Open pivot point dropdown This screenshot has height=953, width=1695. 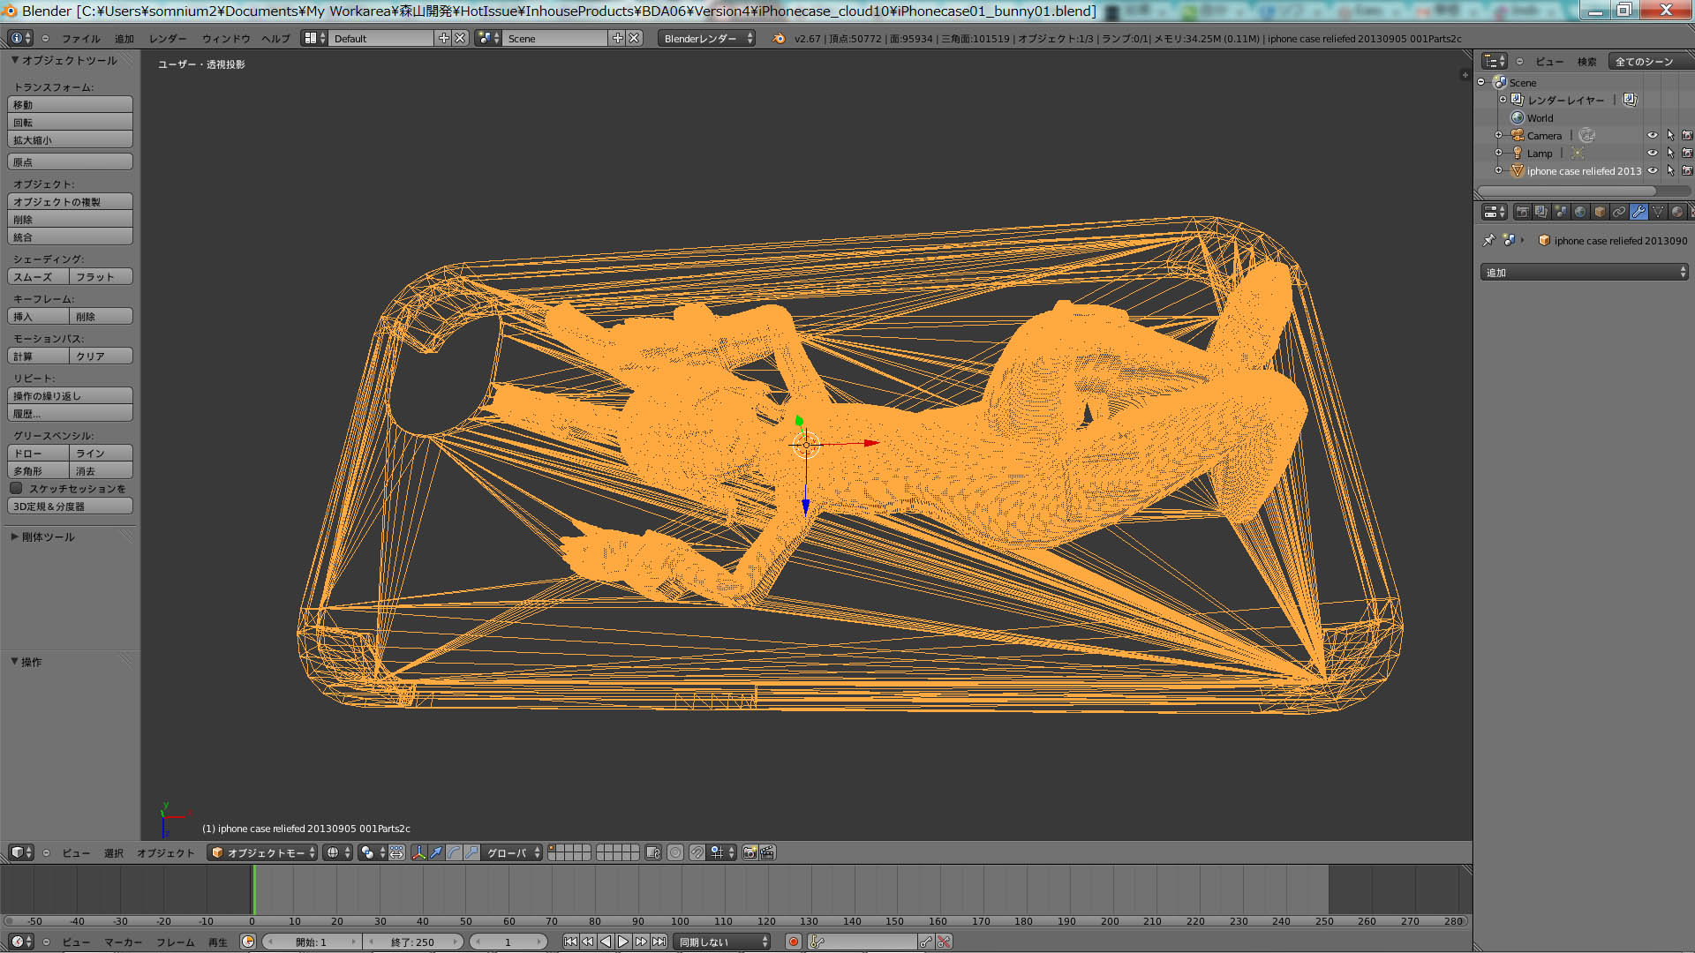[x=373, y=852]
